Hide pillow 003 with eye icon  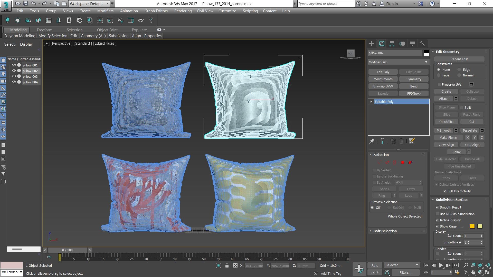(x=14, y=76)
